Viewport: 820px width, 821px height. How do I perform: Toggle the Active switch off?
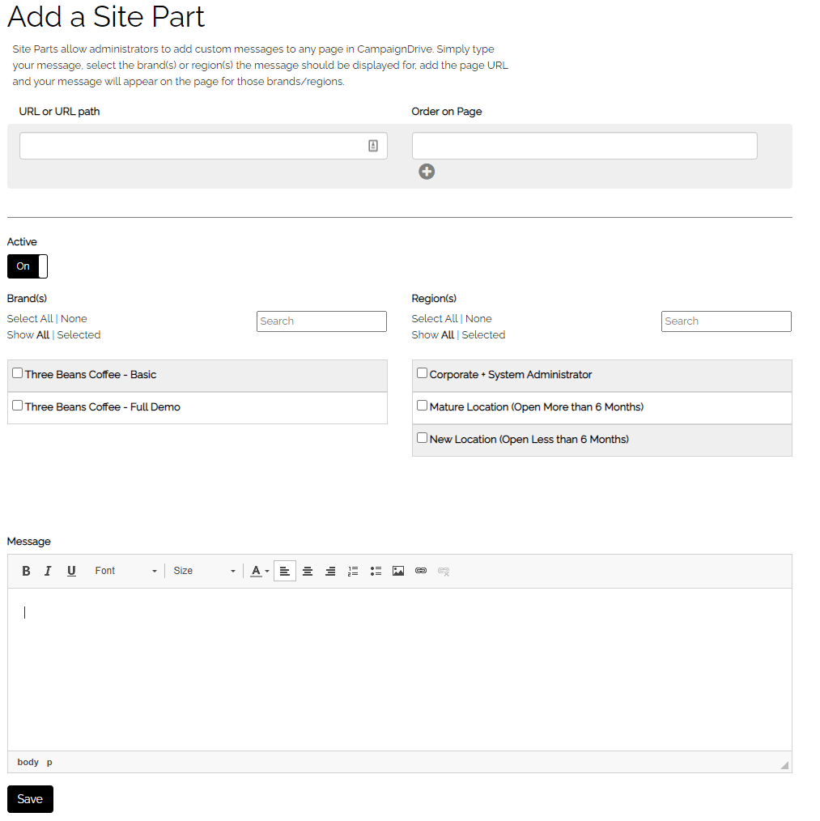[x=28, y=266]
